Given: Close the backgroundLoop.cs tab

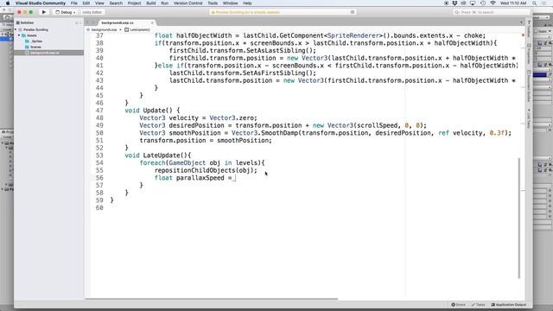Looking at the screenshot, I should (152, 22).
